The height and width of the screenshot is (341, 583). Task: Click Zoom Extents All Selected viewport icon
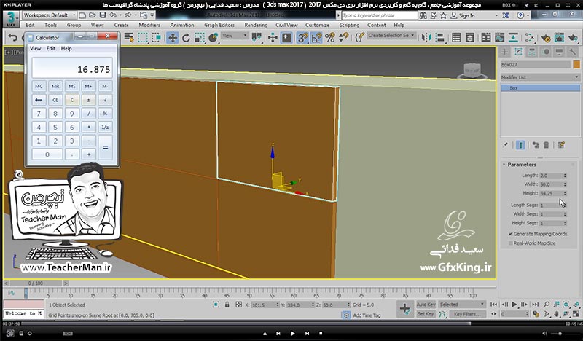[x=576, y=305]
